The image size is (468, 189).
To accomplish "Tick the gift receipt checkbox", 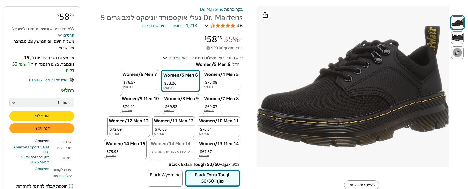I will 71,186.
